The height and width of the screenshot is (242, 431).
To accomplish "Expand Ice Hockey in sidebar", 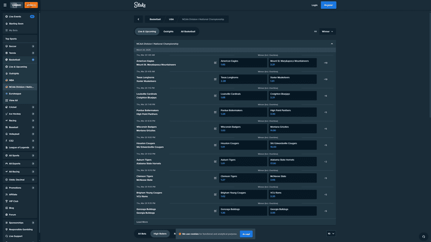I will tap(33, 114).
